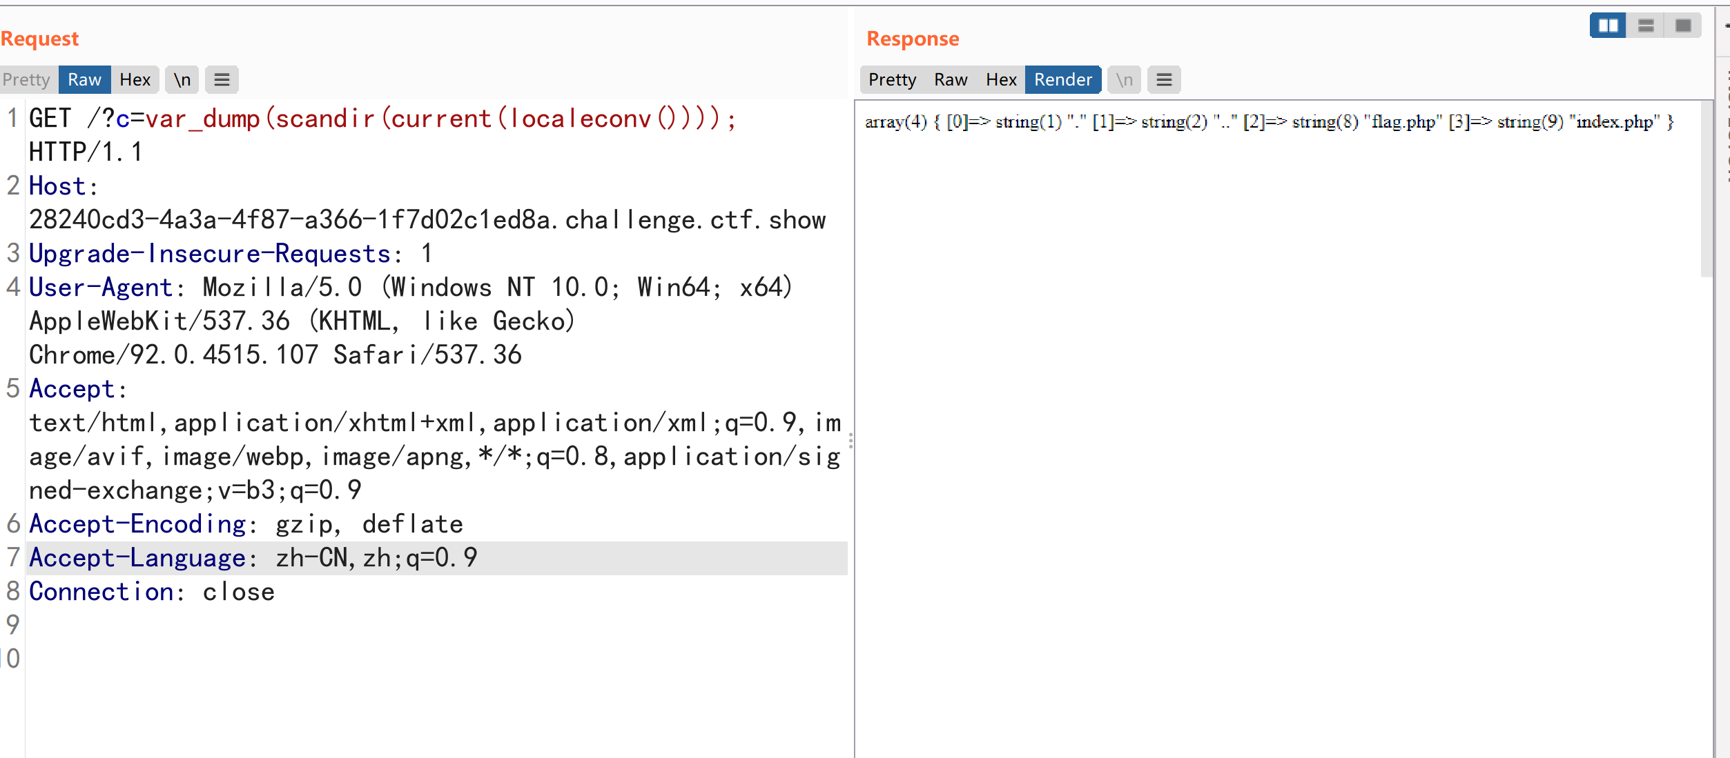The image size is (1730, 758).
Task: Select the combined single-pane layout icon
Action: coord(1683,26)
